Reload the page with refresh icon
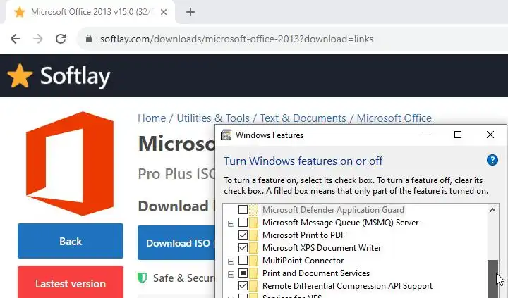Screen dimensions: 508x298 point(61,39)
